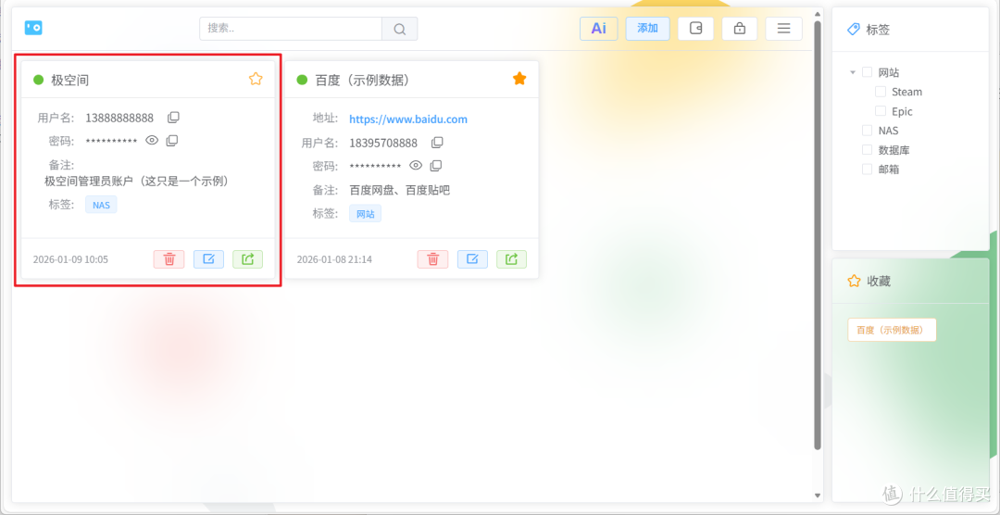Open the wallet icon button
1000x515 pixels.
(x=695, y=29)
